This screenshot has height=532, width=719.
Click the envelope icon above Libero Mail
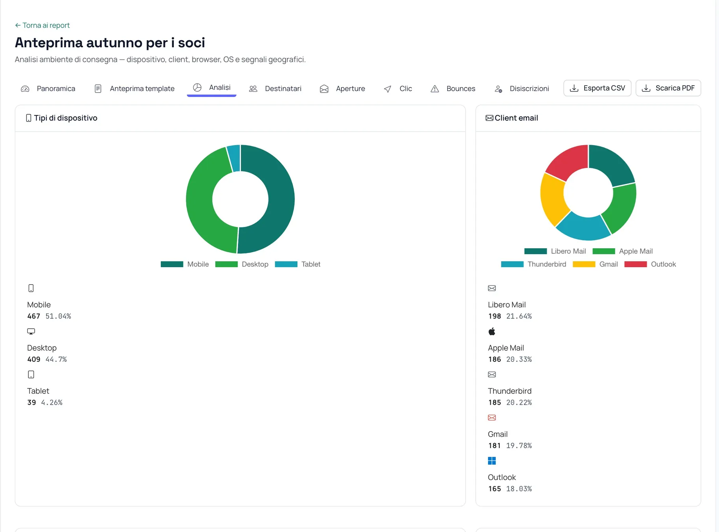click(492, 288)
